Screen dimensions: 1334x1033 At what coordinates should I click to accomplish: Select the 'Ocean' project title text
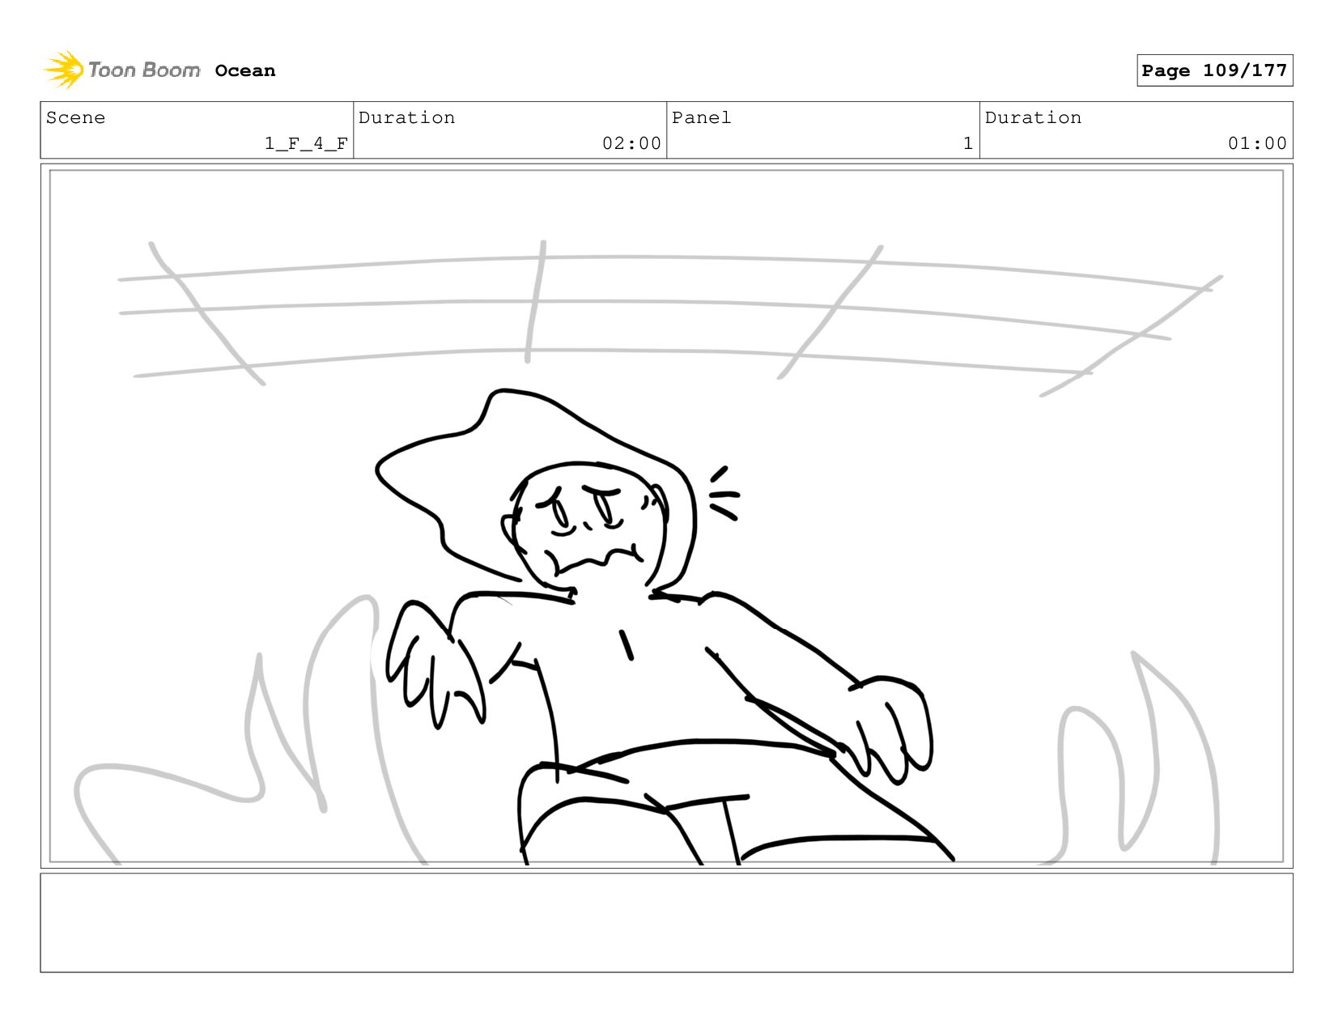click(245, 70)
